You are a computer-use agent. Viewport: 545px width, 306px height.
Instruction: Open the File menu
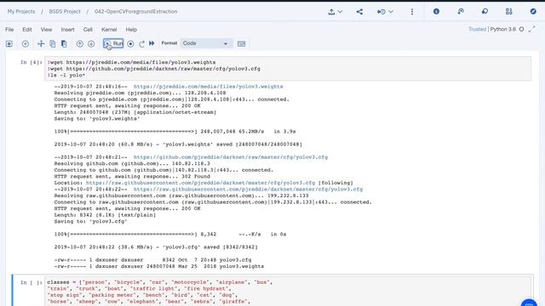coord(9,30)
